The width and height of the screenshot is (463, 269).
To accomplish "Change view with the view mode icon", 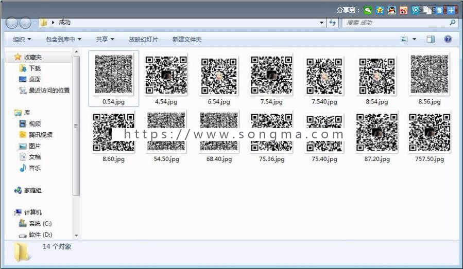I will pyautogui.click(x=404, y=39).
